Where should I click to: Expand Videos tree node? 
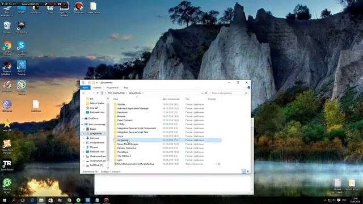pos(84,129)
